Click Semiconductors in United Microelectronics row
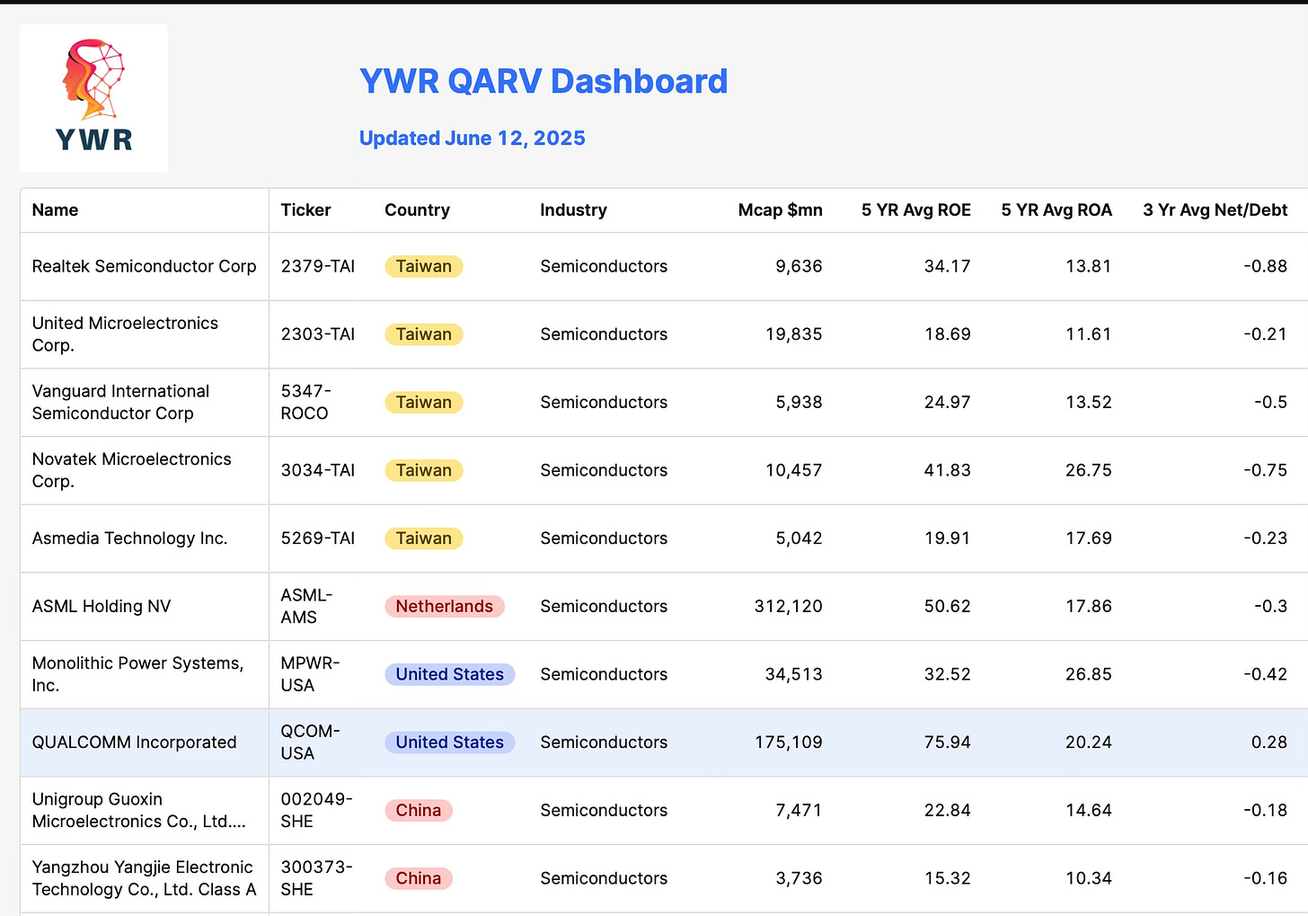 point(604,334)
